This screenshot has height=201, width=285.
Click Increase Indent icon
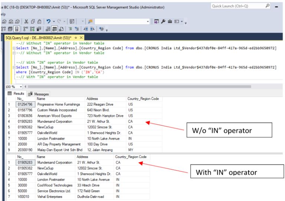pyautogui.click(x=92, y=29)
